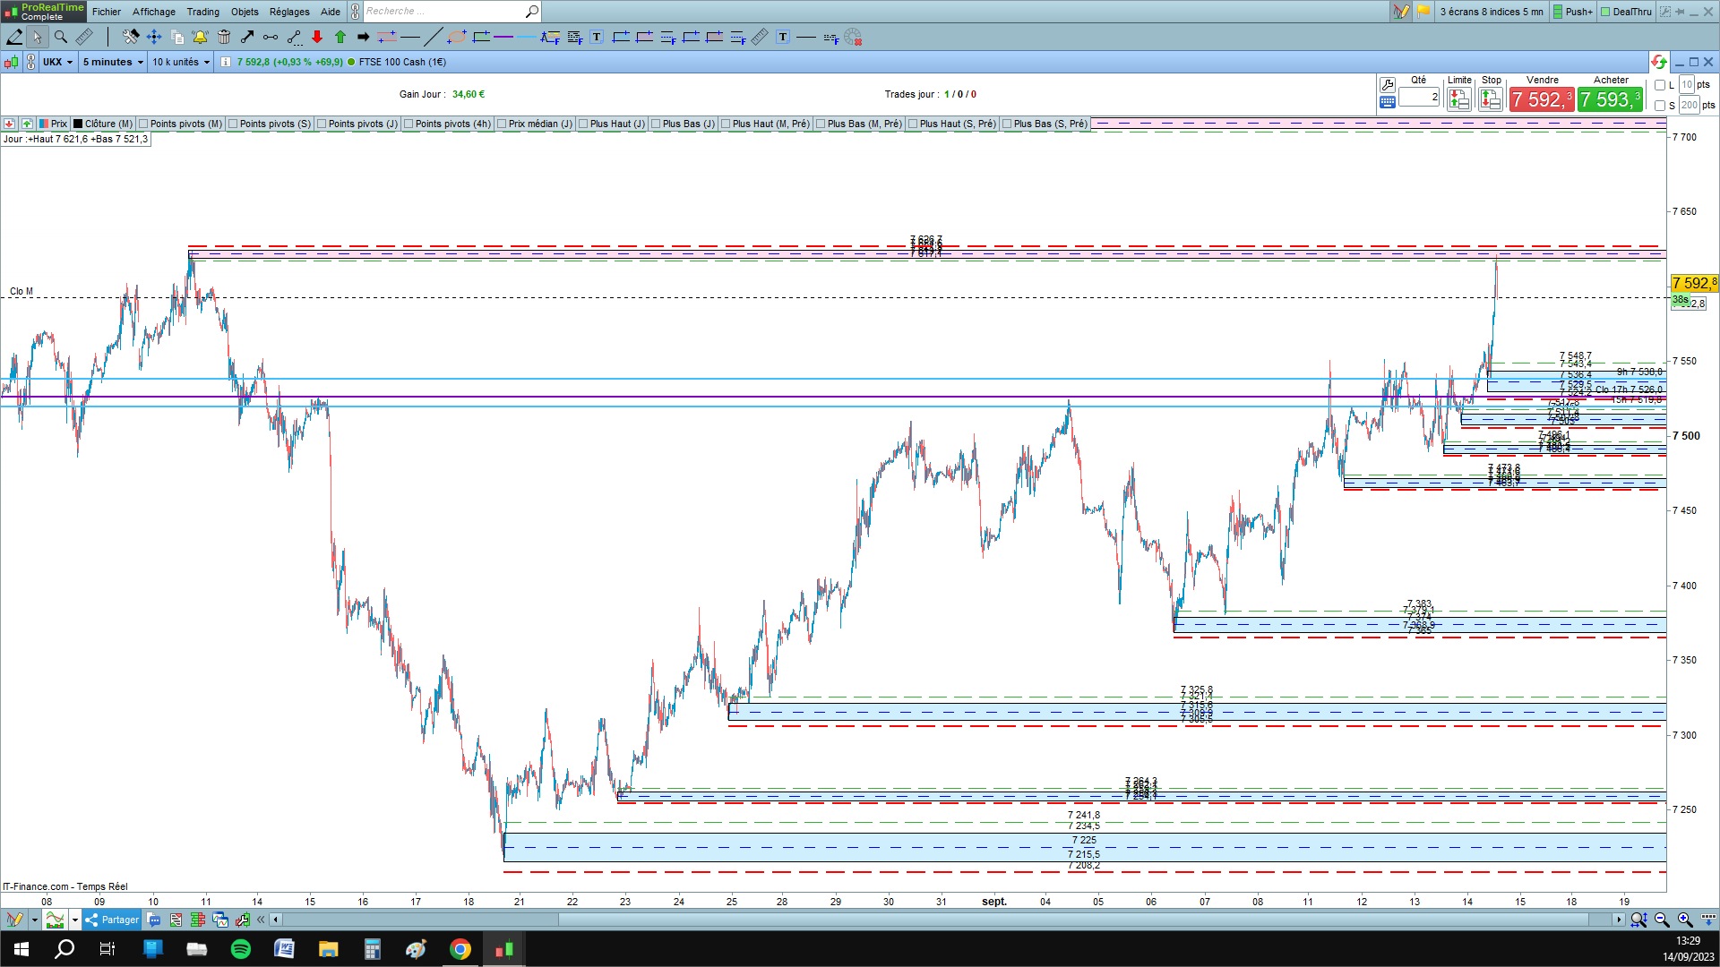Select the ellipse drawing tool
This screenshot has width=1720, height=967.
coord(457,37)
